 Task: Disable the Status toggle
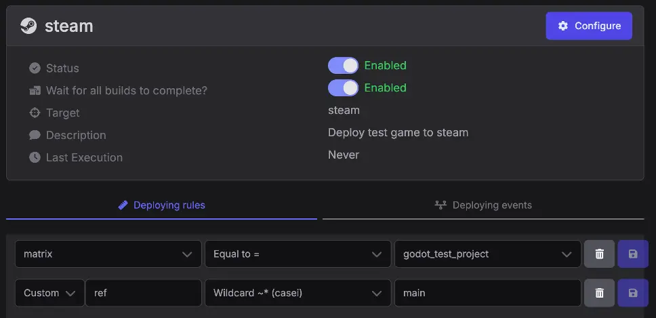click(343, 66)
